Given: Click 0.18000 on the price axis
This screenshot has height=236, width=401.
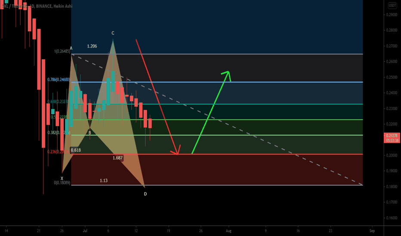Looking at the screenshot, I should pyautogui.click(x=392, y=187).
